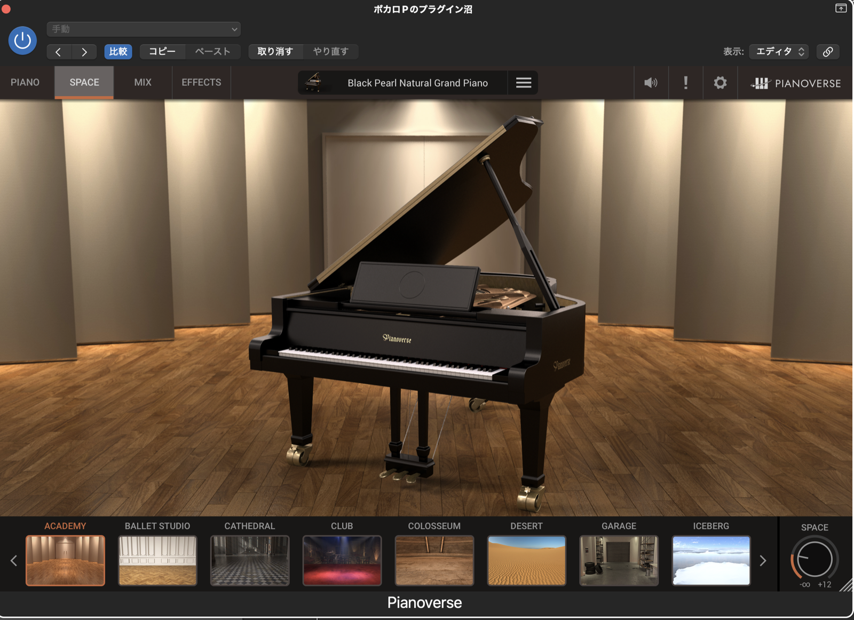This screenshot has height=620, width=854.
Task: Select the ICEBERG space thumbnail
Action: (x=711, y=561)
